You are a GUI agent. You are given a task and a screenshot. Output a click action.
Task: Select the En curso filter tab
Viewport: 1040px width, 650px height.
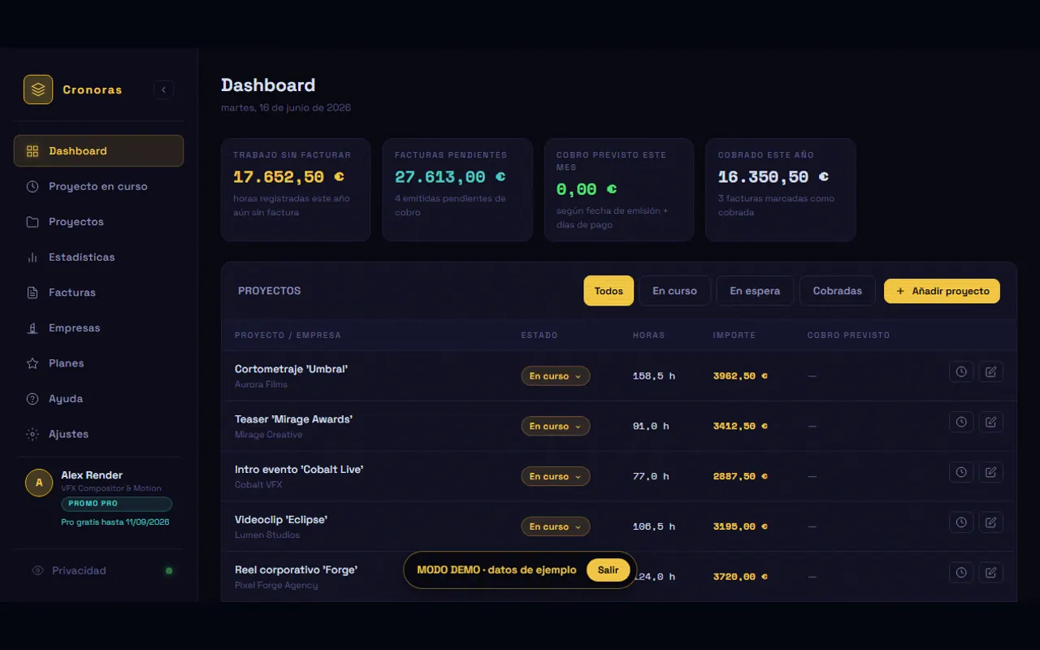674,291
